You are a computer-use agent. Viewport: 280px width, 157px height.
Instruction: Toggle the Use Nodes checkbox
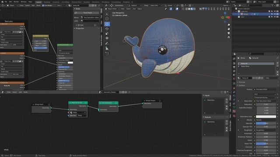(43, 6)
